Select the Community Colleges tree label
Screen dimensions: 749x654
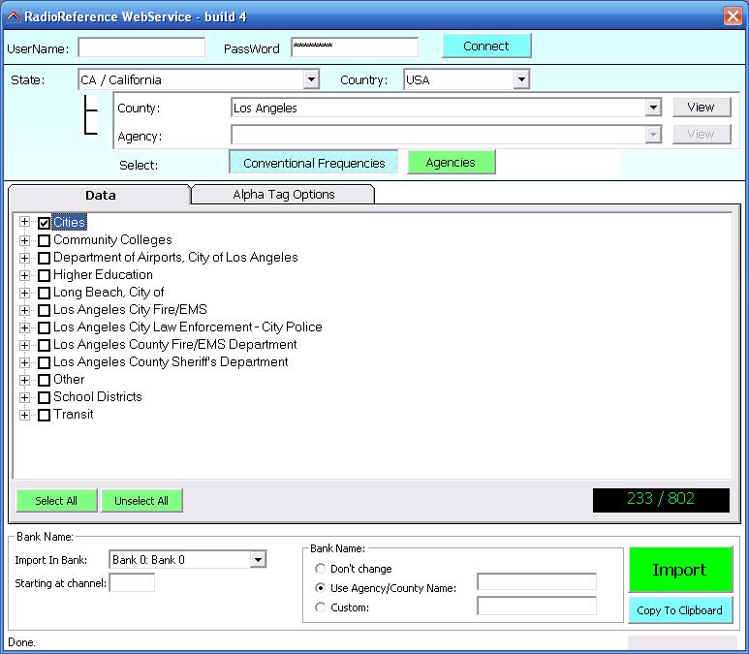pyautogui.click(x=112, y=240)
